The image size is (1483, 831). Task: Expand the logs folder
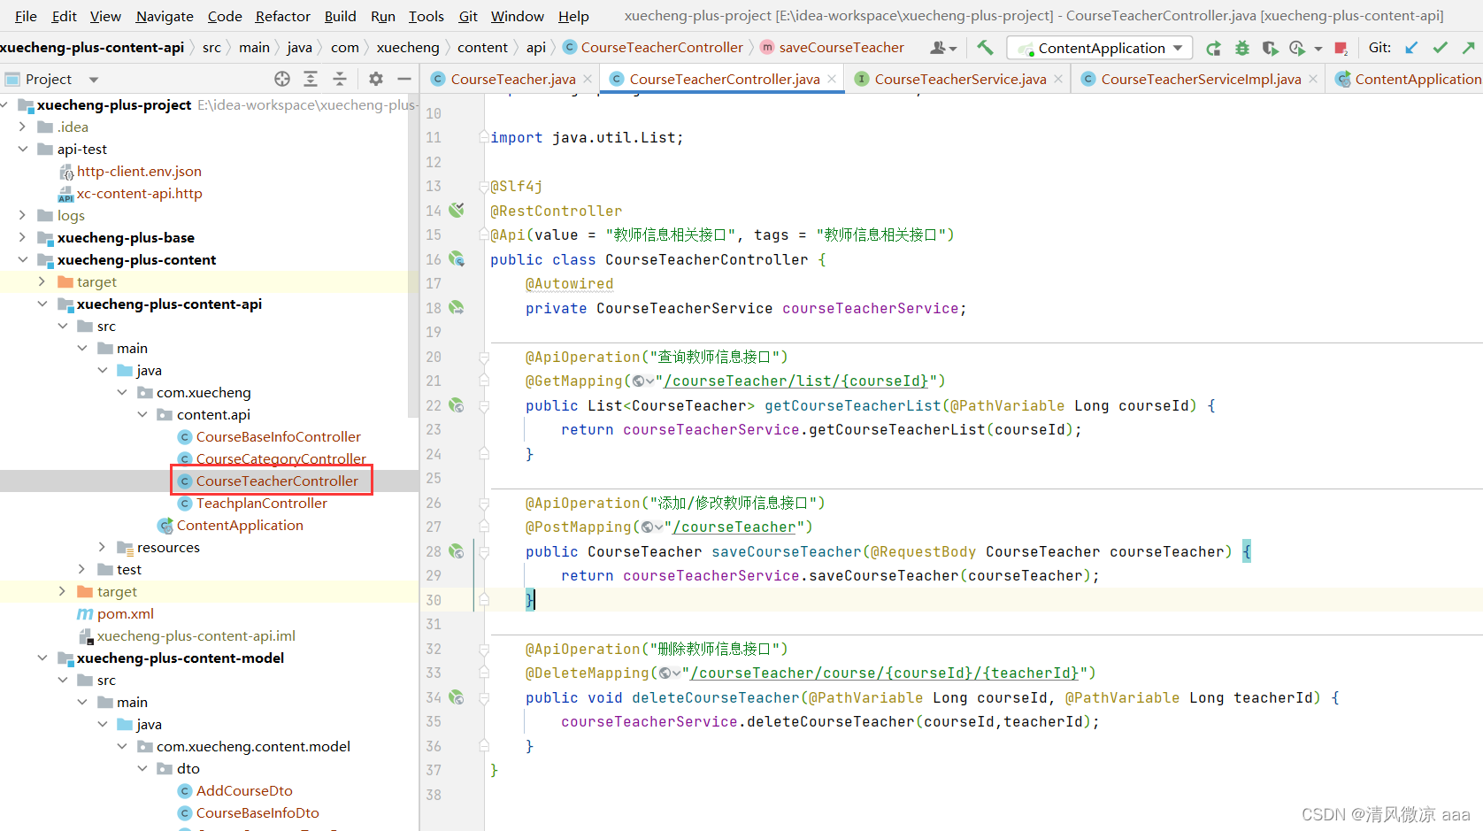[22, 216]
